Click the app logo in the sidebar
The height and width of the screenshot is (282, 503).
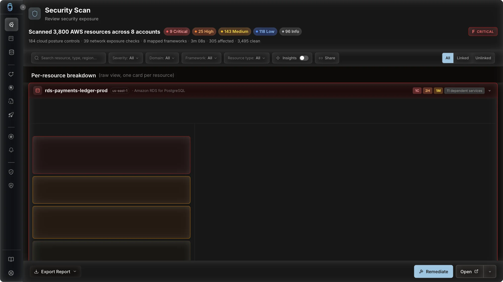click(10, 7)
